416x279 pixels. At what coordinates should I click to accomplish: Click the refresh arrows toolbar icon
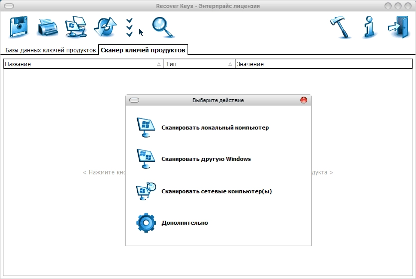tap(105, 27)
